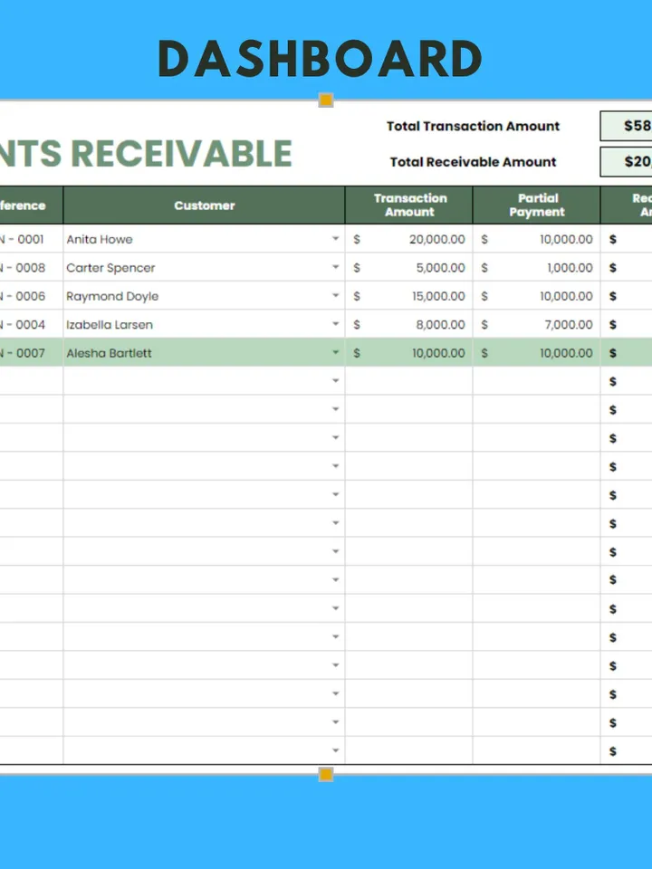The height and width of the screenshot is (869, 652).
Task: Select the Alesha Bartlett customer cell
Action: [204, 352]
